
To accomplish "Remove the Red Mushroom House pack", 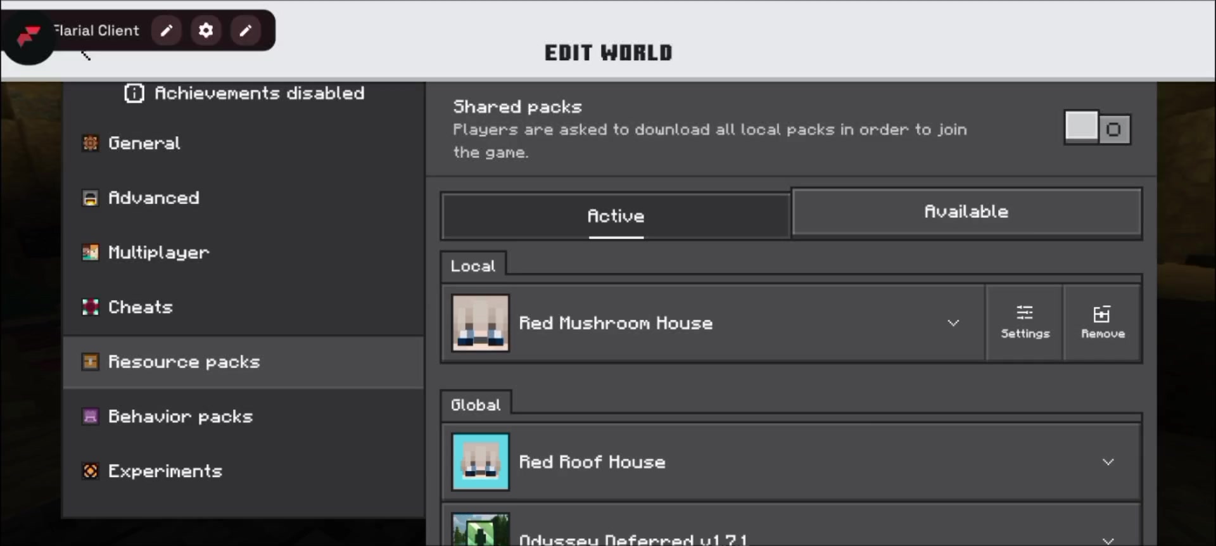I will click(x=1103, y=323).
